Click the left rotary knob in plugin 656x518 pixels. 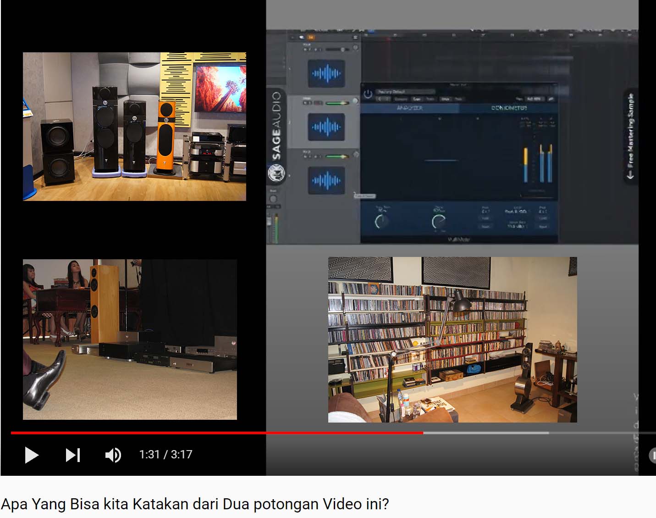coord(381,222)
